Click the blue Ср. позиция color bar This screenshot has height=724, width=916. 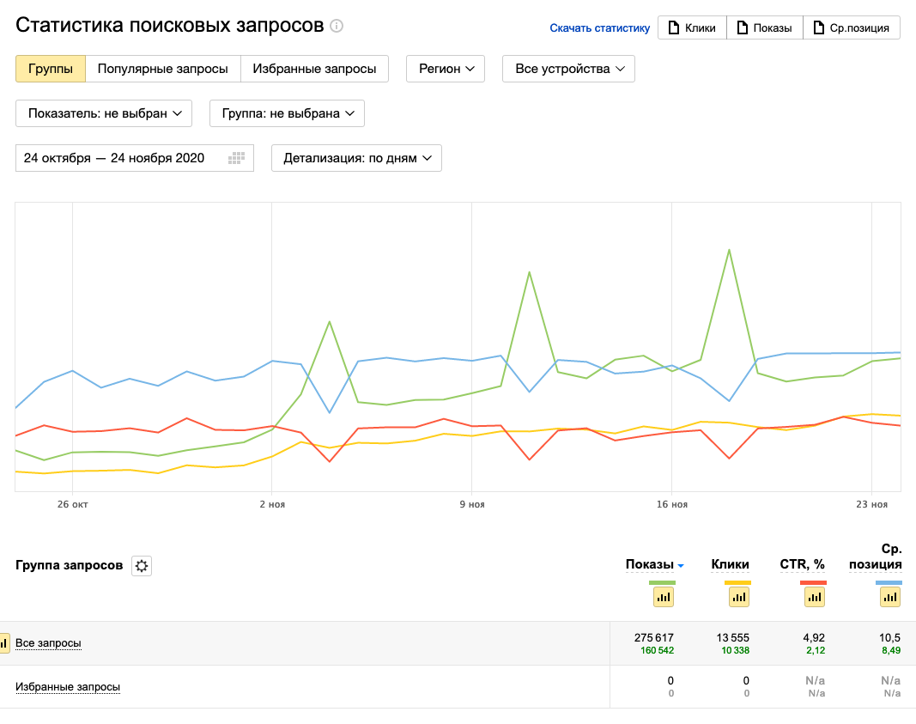tap(889, 583)
